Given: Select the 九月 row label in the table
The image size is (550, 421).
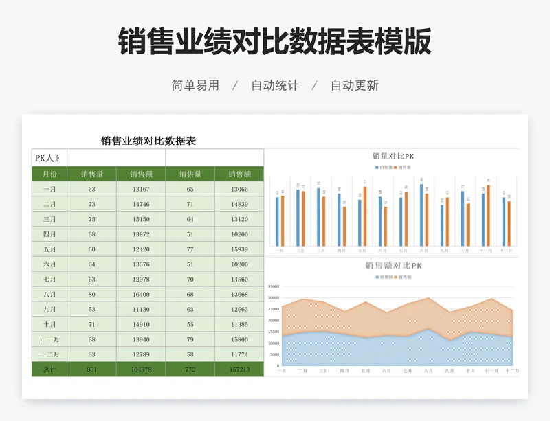Looking at the screenshot, I should coord(49,310).
